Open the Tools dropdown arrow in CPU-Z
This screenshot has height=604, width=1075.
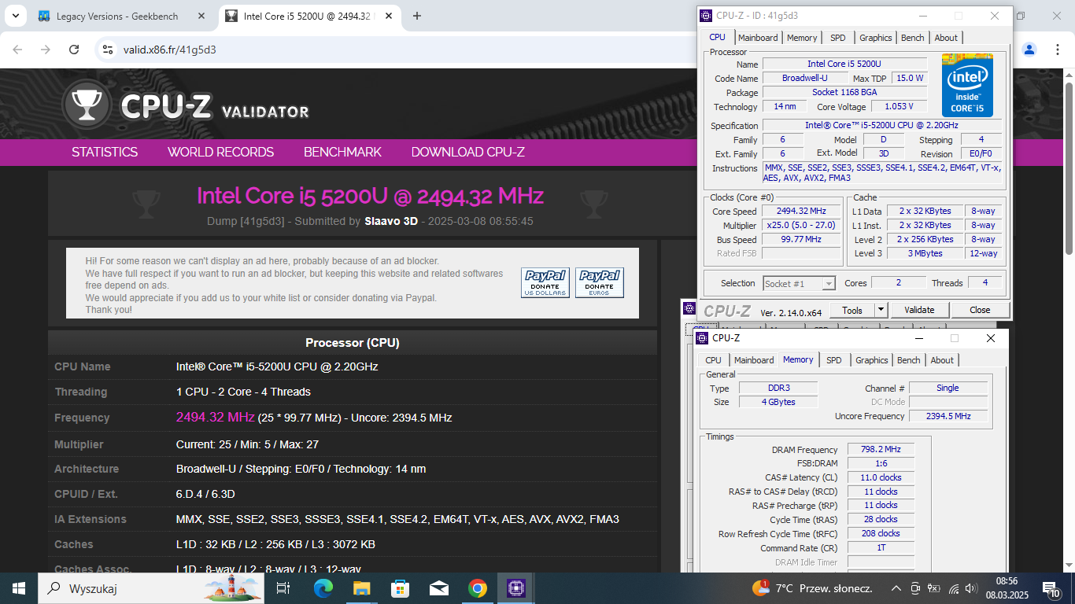coord(881,310)
